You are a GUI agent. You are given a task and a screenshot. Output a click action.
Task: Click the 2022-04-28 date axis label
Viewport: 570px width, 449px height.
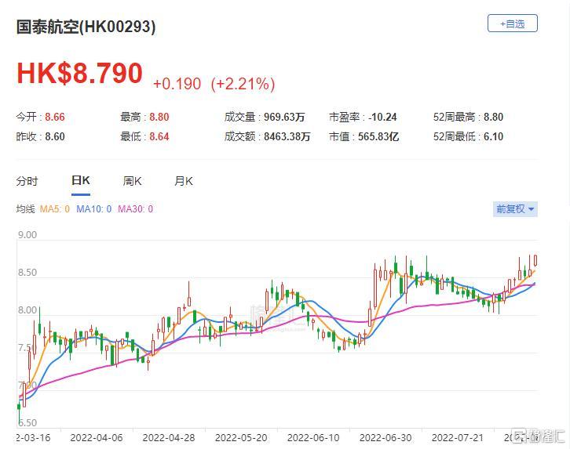(169, 438)
